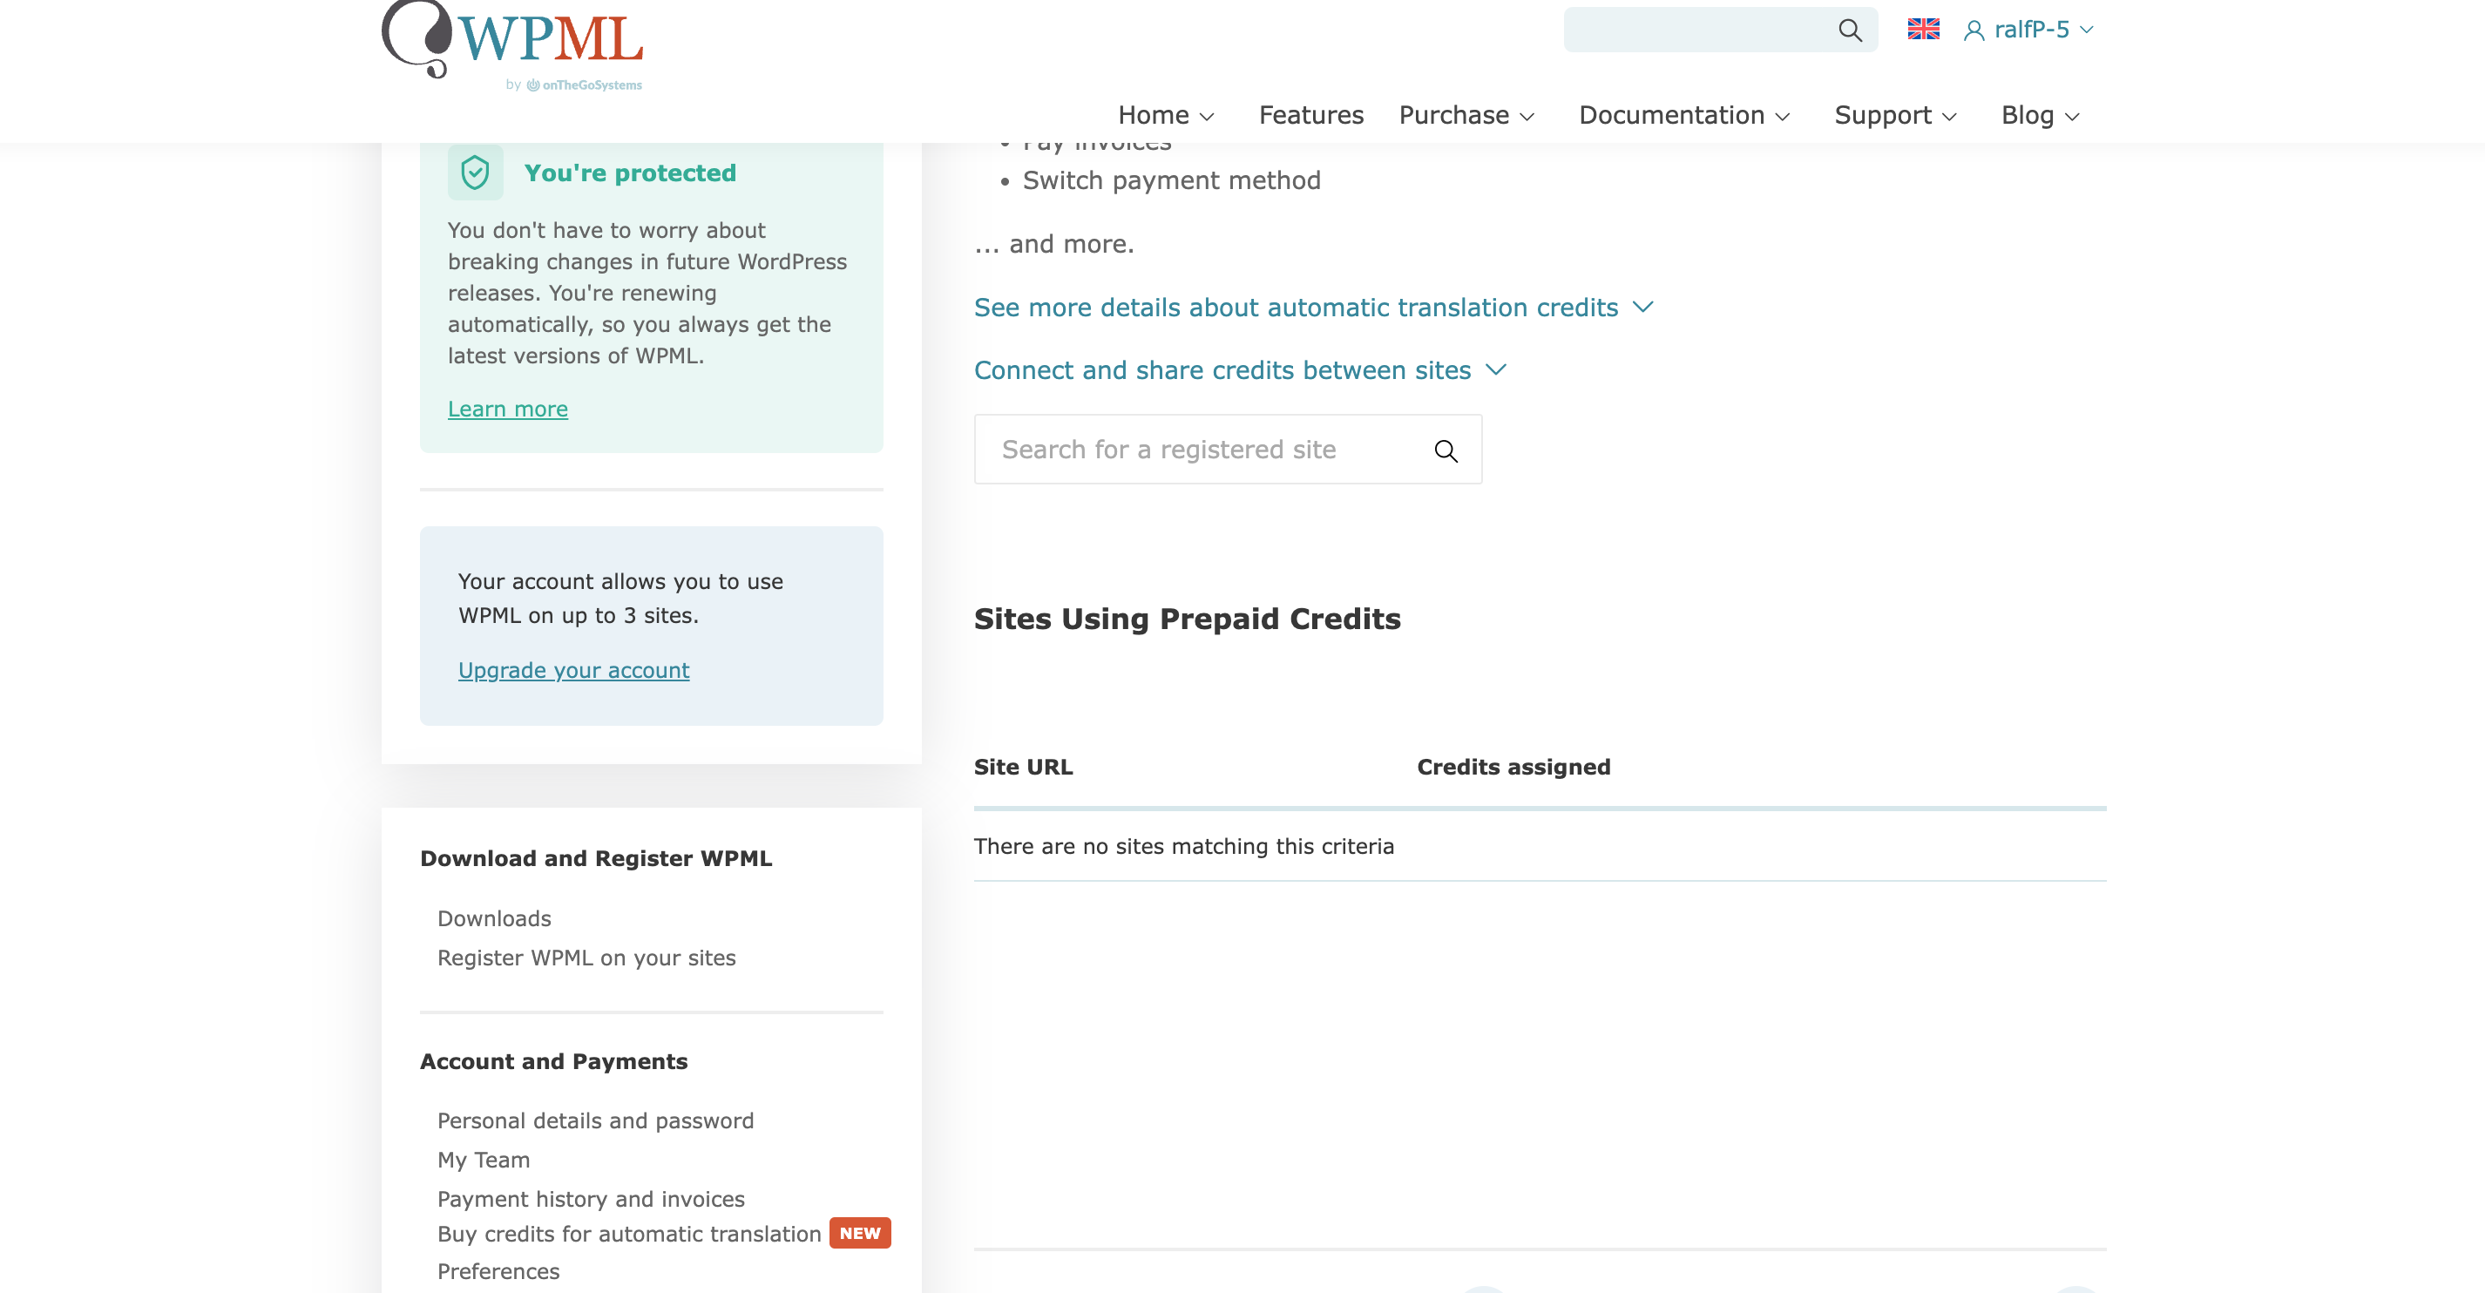Viewport: 2485px width, 1293px height.
Task: Open the Home menu dropdown
Action: coord(1165,115)
